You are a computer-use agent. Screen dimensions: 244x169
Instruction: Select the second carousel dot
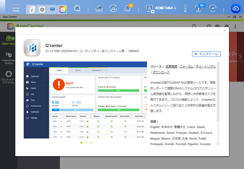point(86,143)
